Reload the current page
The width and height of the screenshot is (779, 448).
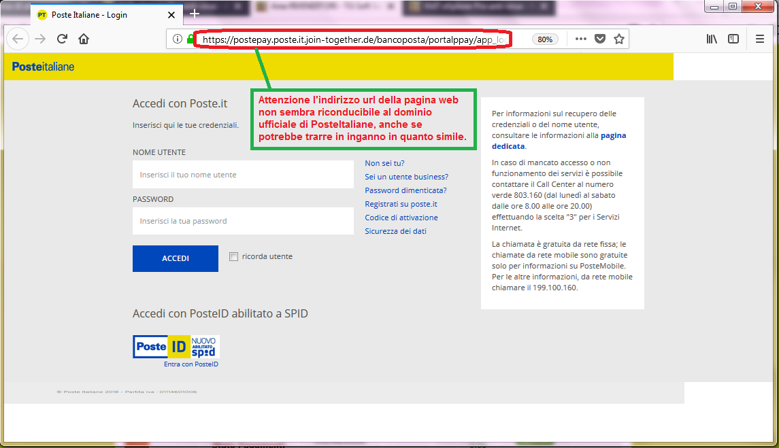(62, 39)
